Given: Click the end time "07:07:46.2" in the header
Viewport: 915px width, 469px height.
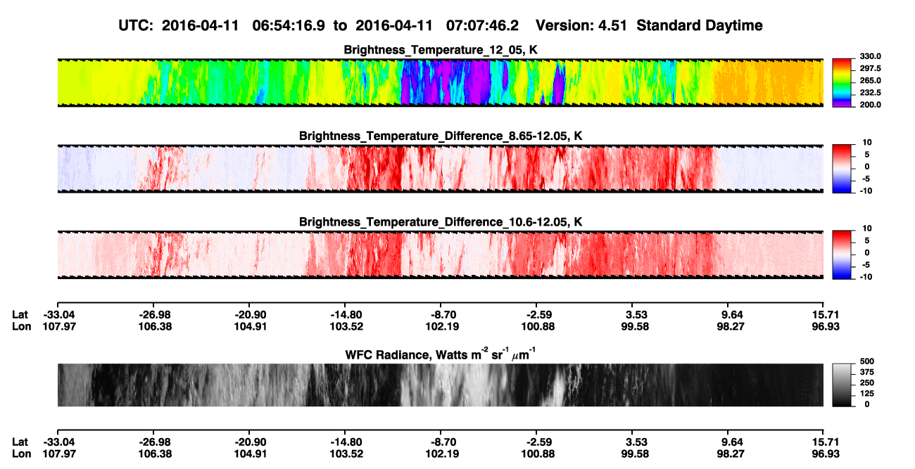Looking at the screenshot, I should tap(483, 25).
